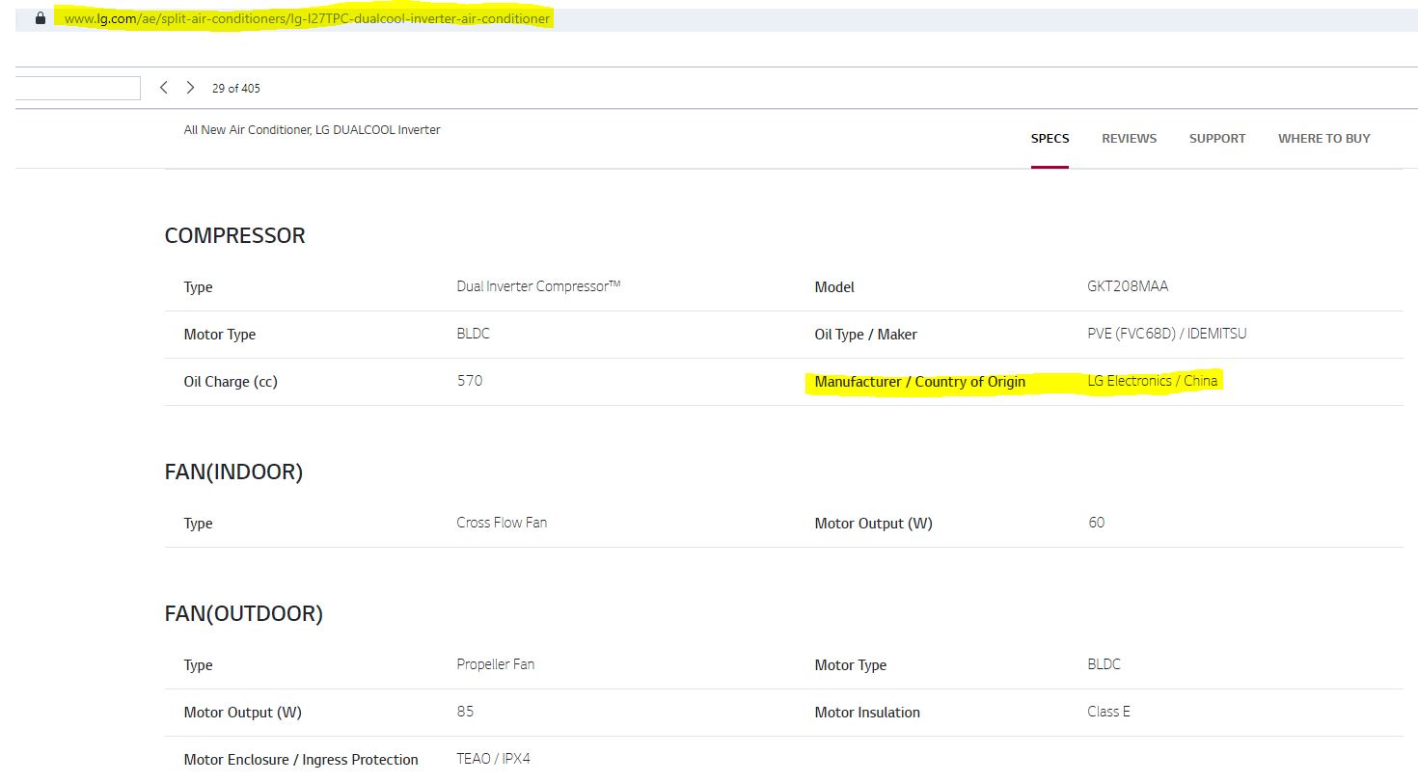
Task: Click 'PVE (FVC68D) / IDEMITSU' value
Action: (1166, 334)
